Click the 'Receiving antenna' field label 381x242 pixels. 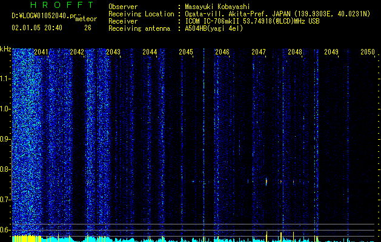tap(139, 28)
